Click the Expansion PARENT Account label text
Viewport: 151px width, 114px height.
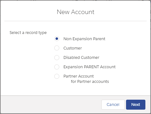point(90,67)
